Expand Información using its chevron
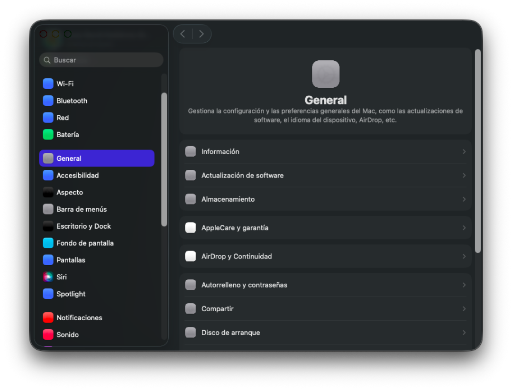Image resolution: width=512 pixels, height=390 pixels. coord(464,152)
